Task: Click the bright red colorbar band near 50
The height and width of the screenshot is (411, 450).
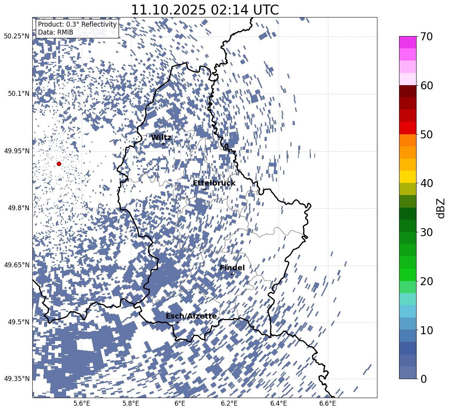Action: click(x=407, y=128)
